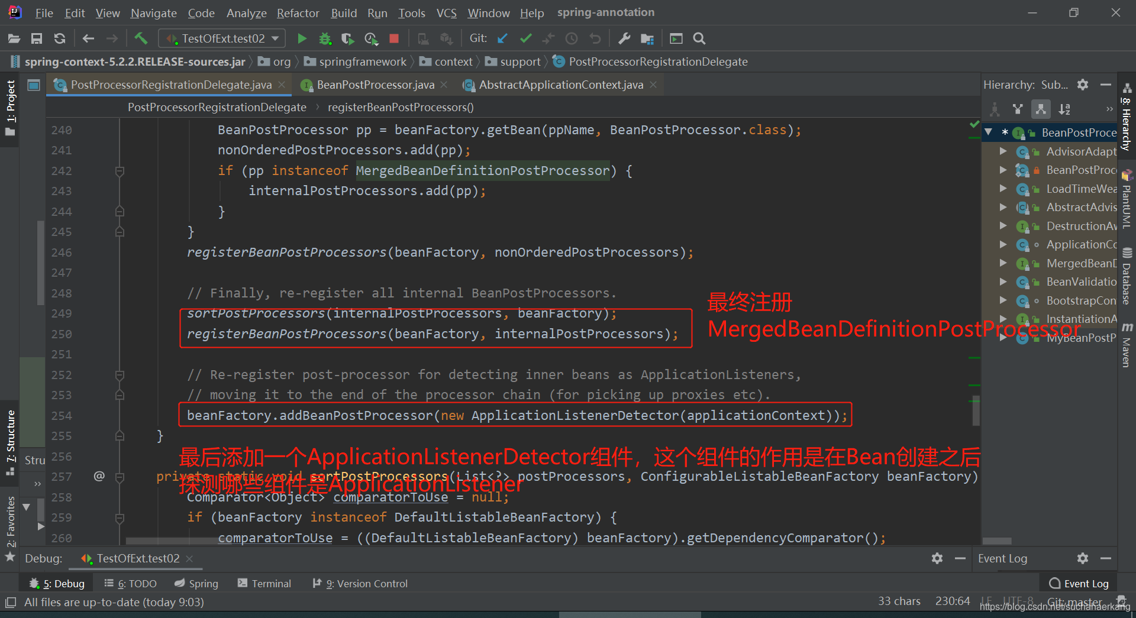1136x618 pixels.
Task: Navigate forward with right arrow
Action: click(x=112, y=39)
